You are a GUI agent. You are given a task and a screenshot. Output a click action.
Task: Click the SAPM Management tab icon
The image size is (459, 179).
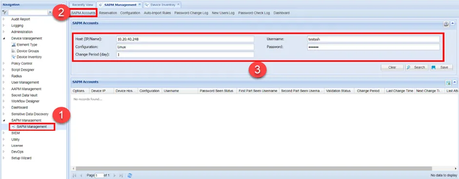[100, 5]
